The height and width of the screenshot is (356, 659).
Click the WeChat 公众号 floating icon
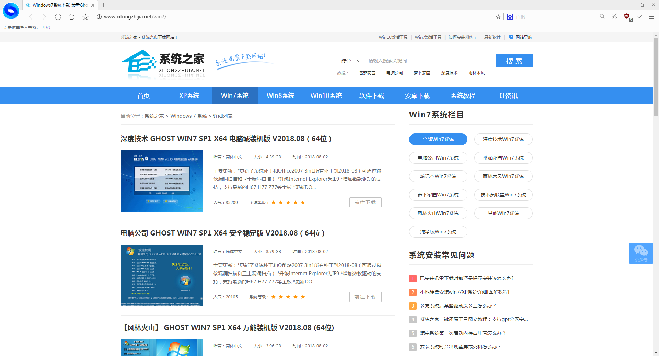click(641, 253)
